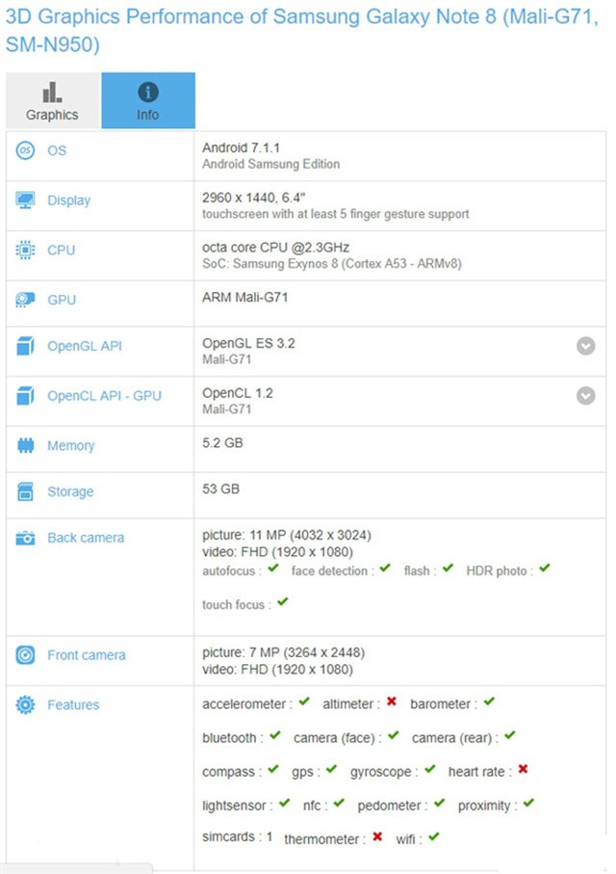Select the Memory icon
Image resolution: width=616 pixels, height=874 pixels.
(x=25, y=446)
